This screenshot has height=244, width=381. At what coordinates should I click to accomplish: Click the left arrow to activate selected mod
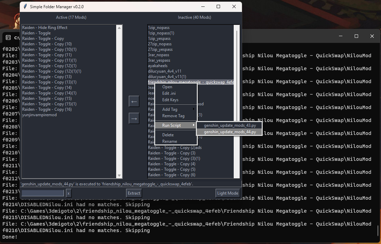click(x=134, y=101)
